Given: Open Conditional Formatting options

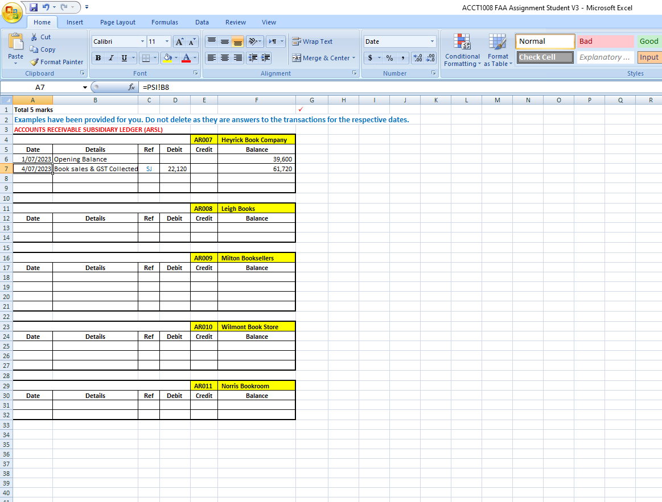Looking at the screenshot, I should 462,50.
